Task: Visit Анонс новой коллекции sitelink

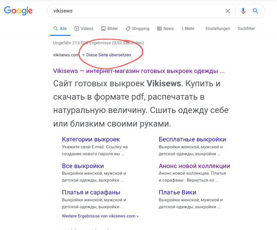Action: 194,166
